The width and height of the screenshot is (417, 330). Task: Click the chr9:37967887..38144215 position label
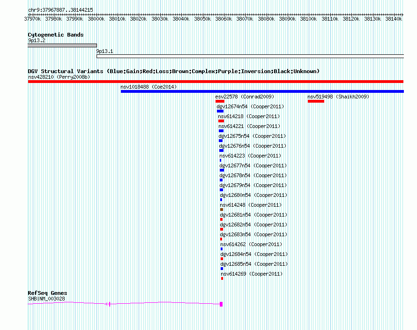pos(60,10)
